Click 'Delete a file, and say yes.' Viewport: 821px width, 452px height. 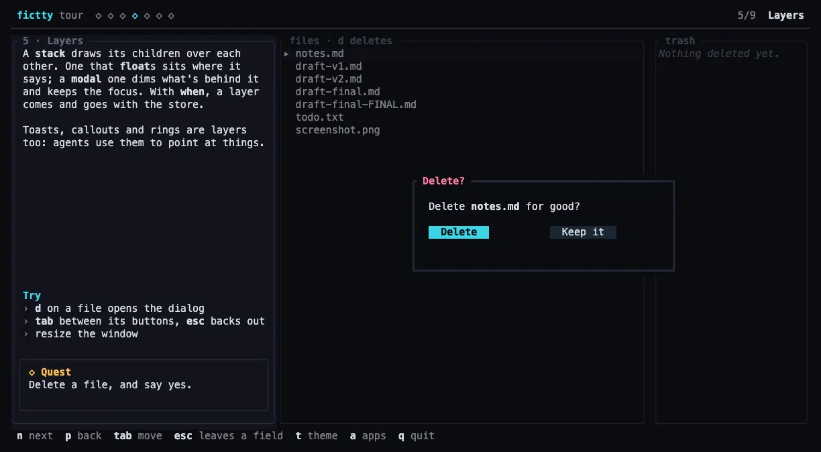(110, 385)
